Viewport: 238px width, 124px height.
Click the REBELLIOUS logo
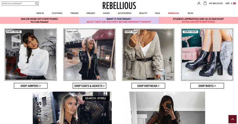(x=119, y=6)
